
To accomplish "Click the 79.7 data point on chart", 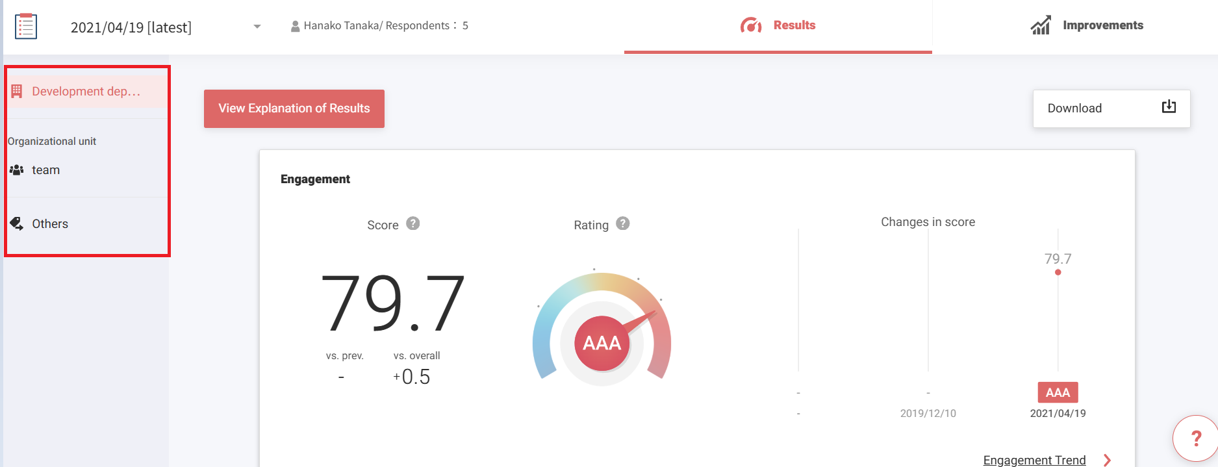I will coord(1058,272).
